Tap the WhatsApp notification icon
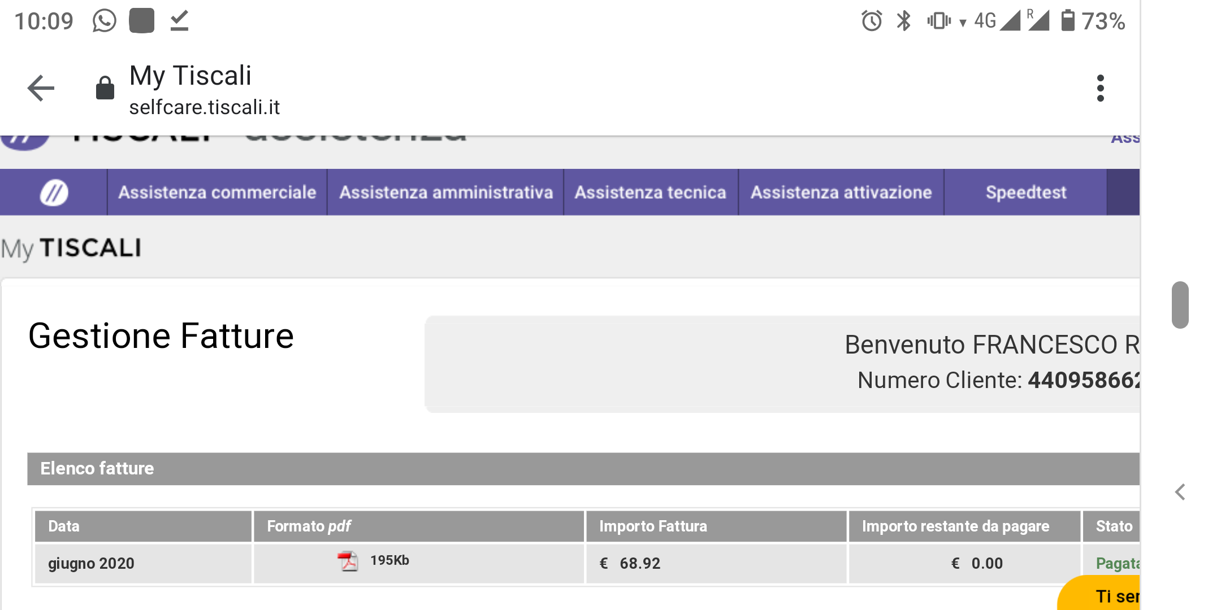This screenshot has height=610, width=1221. pos(104,21)
